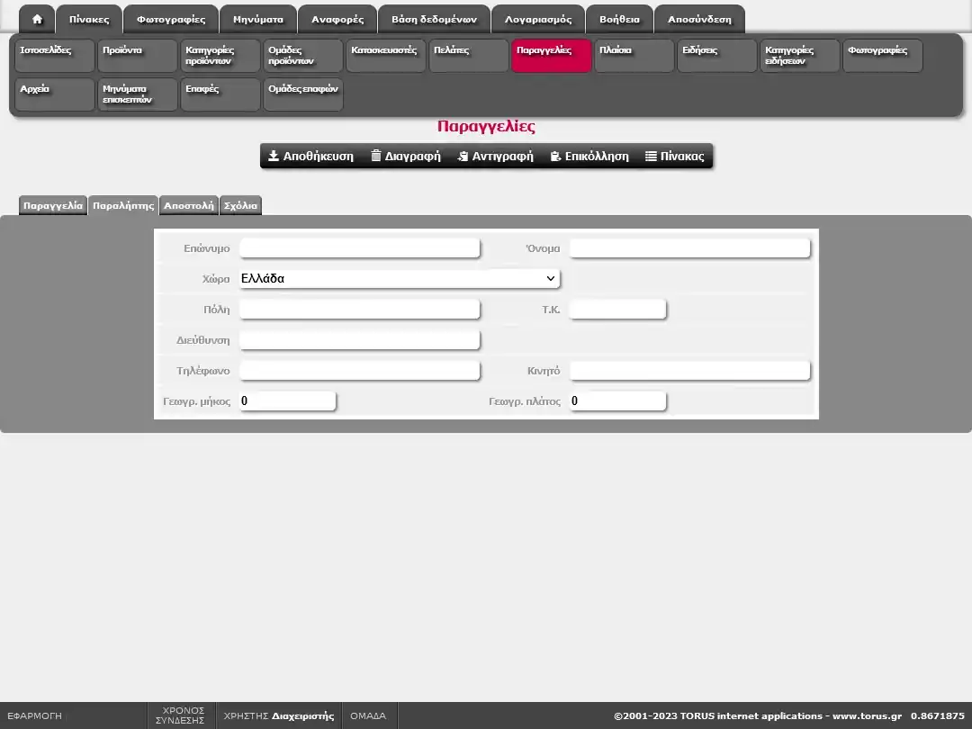
Task: Focus the Γεωγρ. μήκος field
Action: (287, 401)
